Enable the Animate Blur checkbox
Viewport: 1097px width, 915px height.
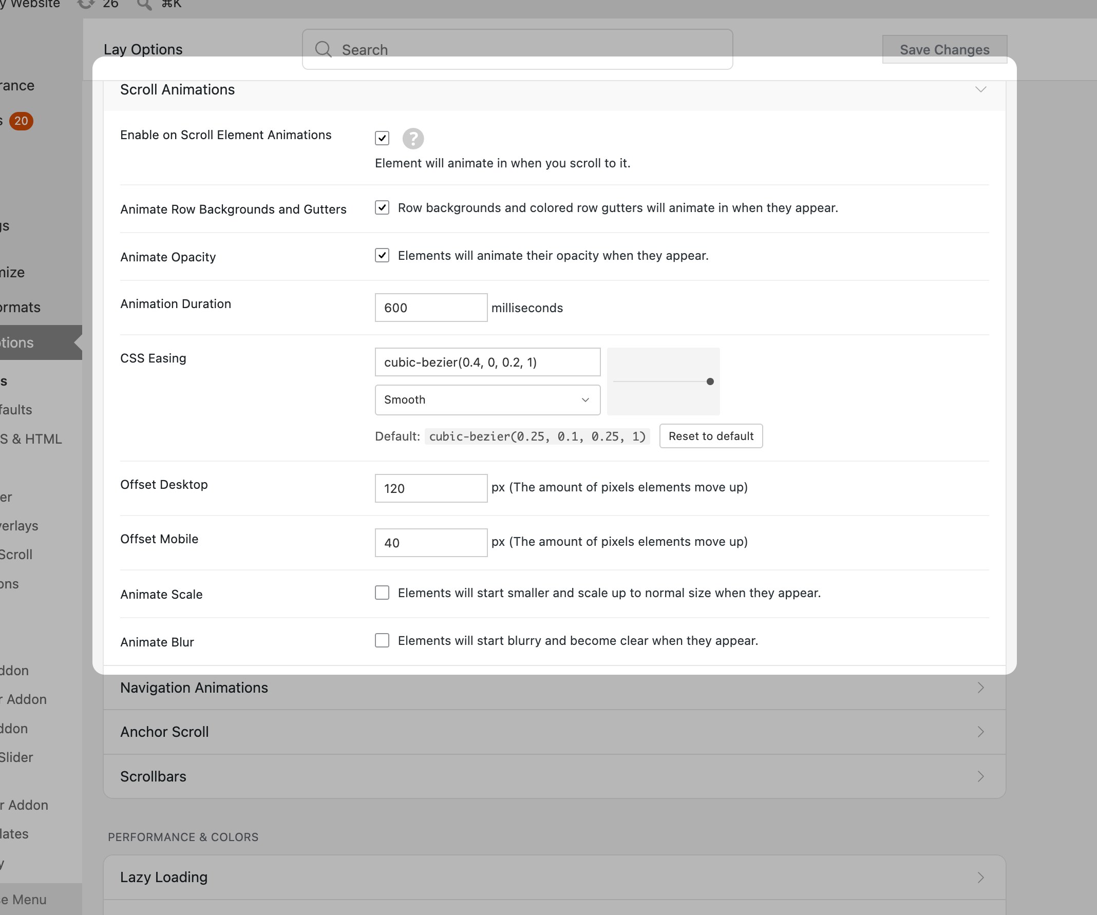click(x=382, y=640)
